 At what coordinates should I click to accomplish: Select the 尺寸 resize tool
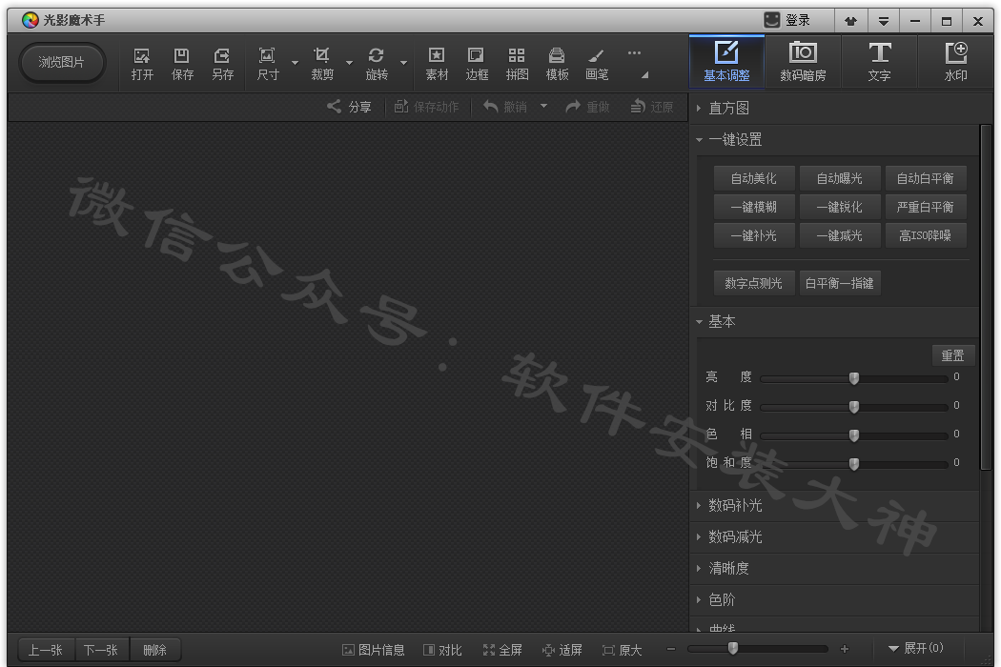pyautogui.click(x=268, y=64)
